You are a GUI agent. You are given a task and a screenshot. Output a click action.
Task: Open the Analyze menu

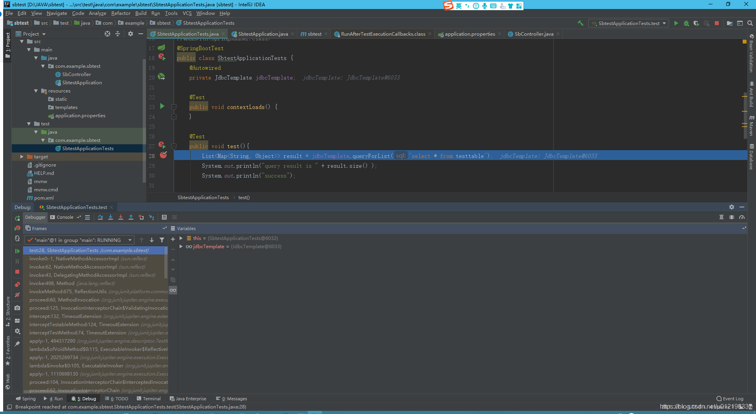coord(98,13)
